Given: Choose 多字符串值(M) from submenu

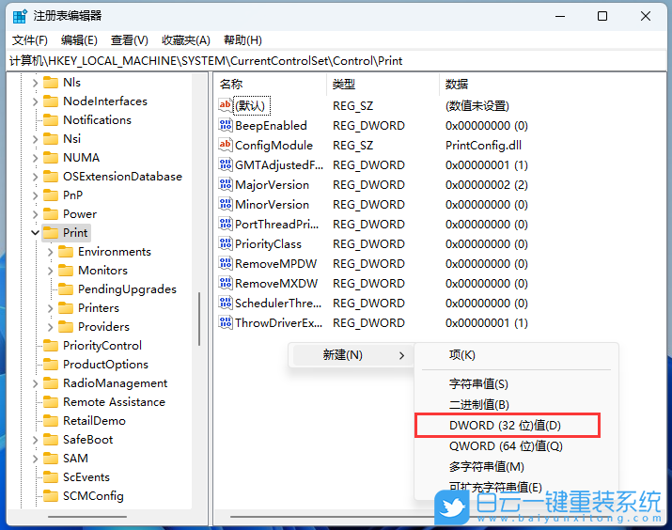Looking at the screenshot, I should (516, 467).
